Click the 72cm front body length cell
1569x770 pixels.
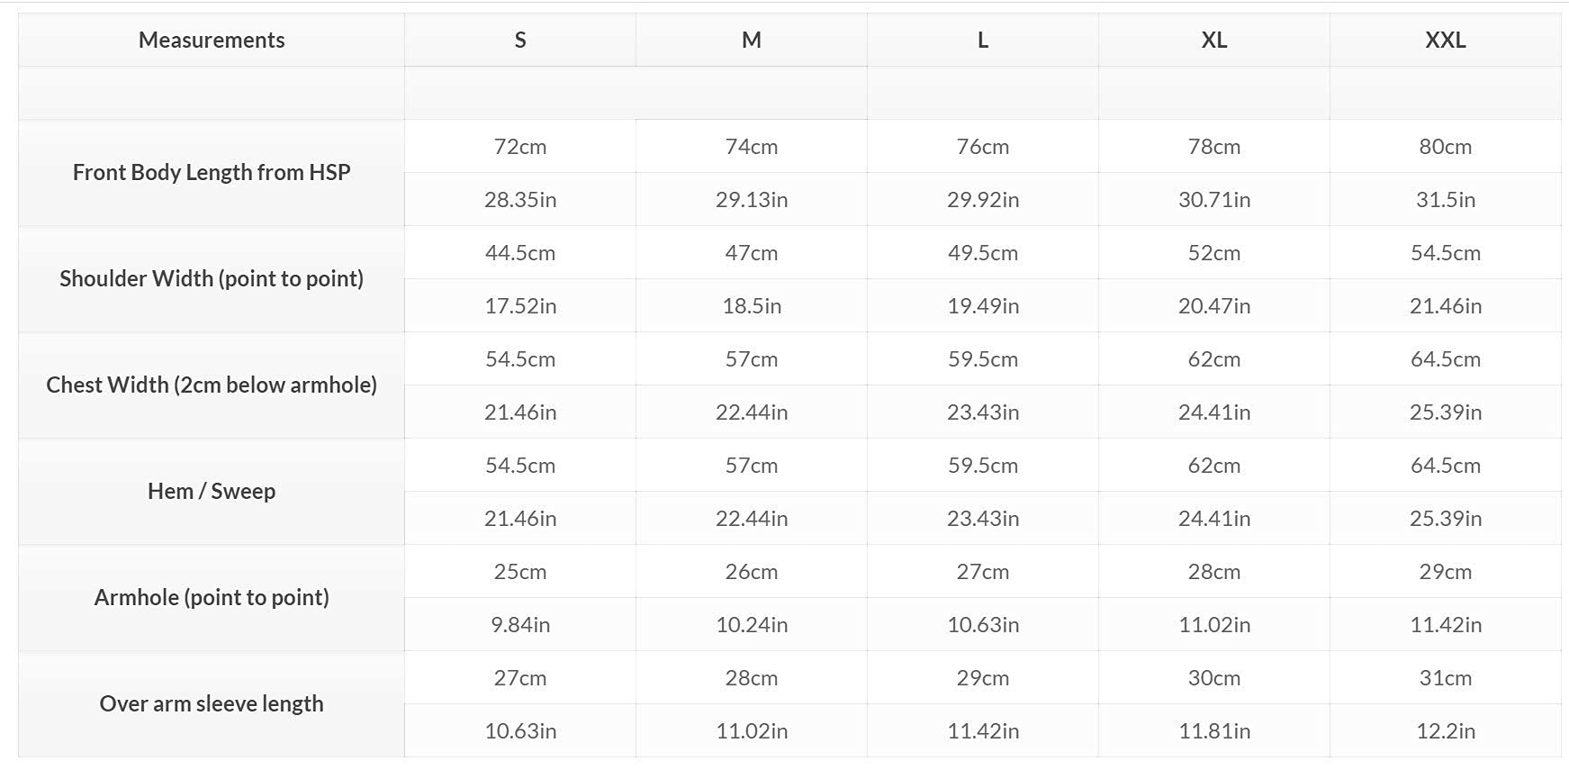[520, 146]
